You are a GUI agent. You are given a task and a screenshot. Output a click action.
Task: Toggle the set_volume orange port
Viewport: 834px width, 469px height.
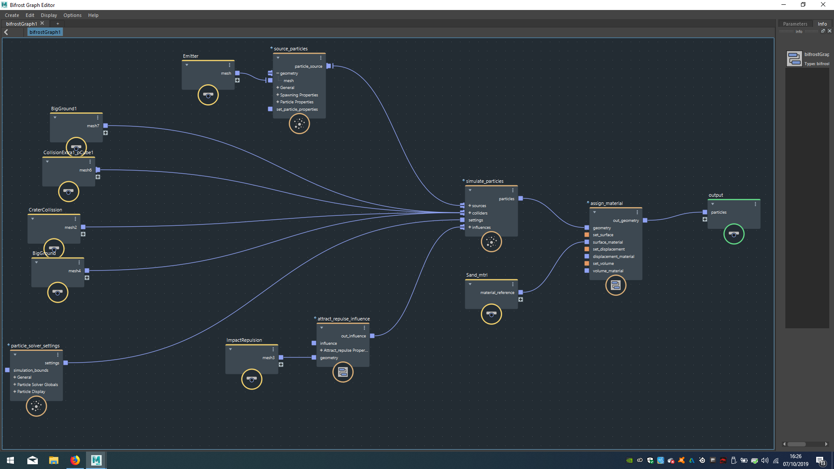[x=587, y=264]
